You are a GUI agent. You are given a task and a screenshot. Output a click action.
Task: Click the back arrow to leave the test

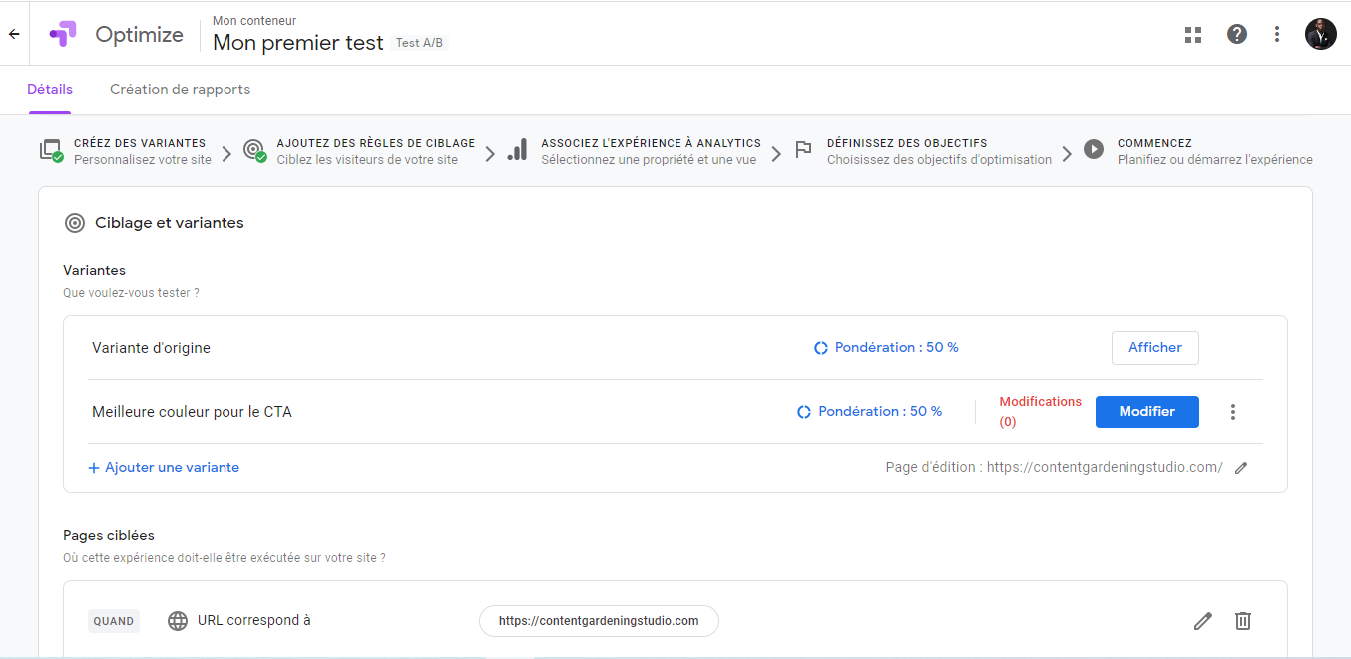pos(13,33)
